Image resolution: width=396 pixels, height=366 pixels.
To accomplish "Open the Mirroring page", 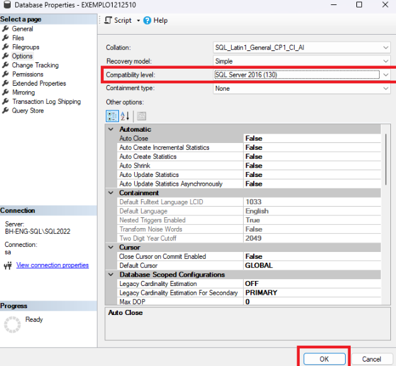I will (23, 93).
